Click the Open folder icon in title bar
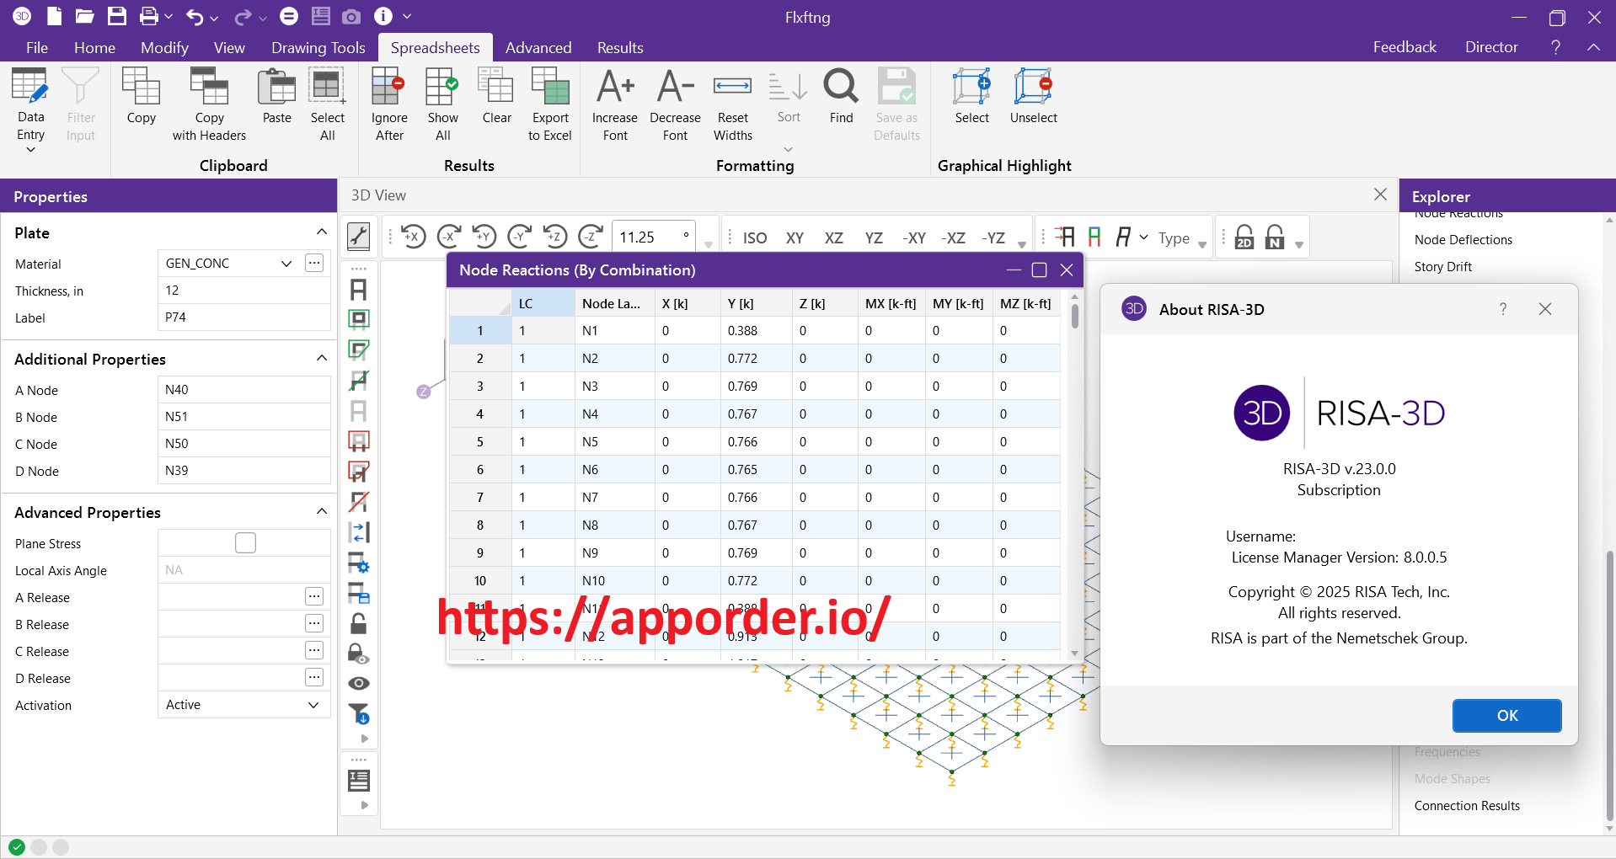 (84, 16)
